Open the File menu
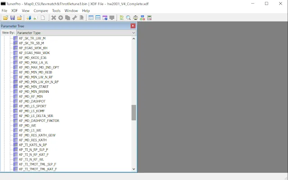This screenshot has height=180, width=288. (4, 11)
